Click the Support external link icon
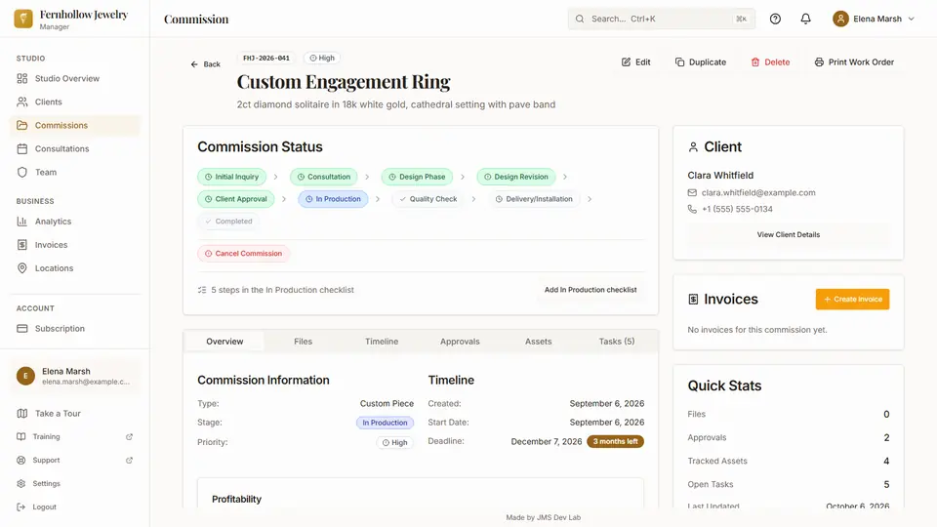The width and height of the screenshot is (937, 527). coord(129,460)
